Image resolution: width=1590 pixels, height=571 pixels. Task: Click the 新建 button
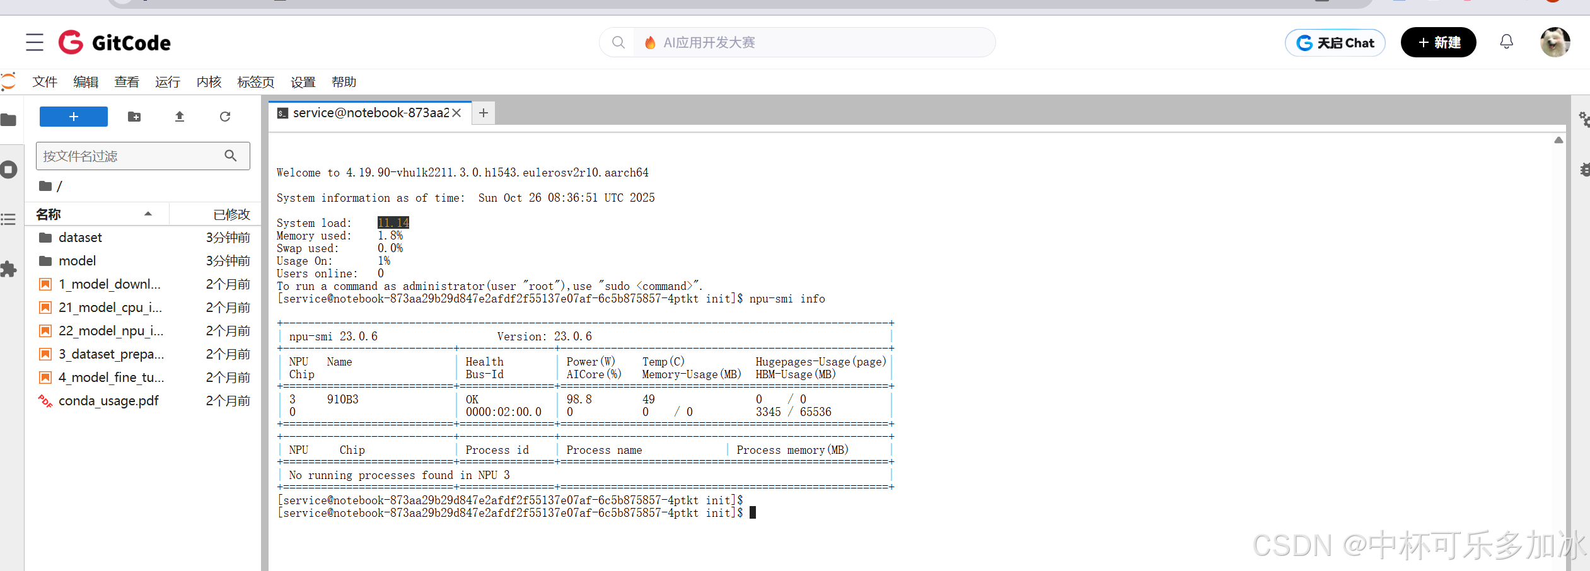1438,42
